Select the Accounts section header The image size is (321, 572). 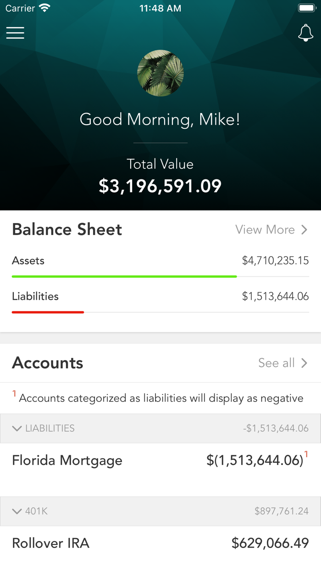[47, 362]
